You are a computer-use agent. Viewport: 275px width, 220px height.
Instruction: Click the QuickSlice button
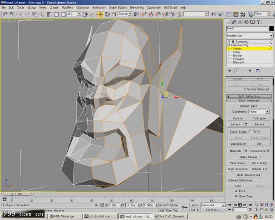[238, 143]
